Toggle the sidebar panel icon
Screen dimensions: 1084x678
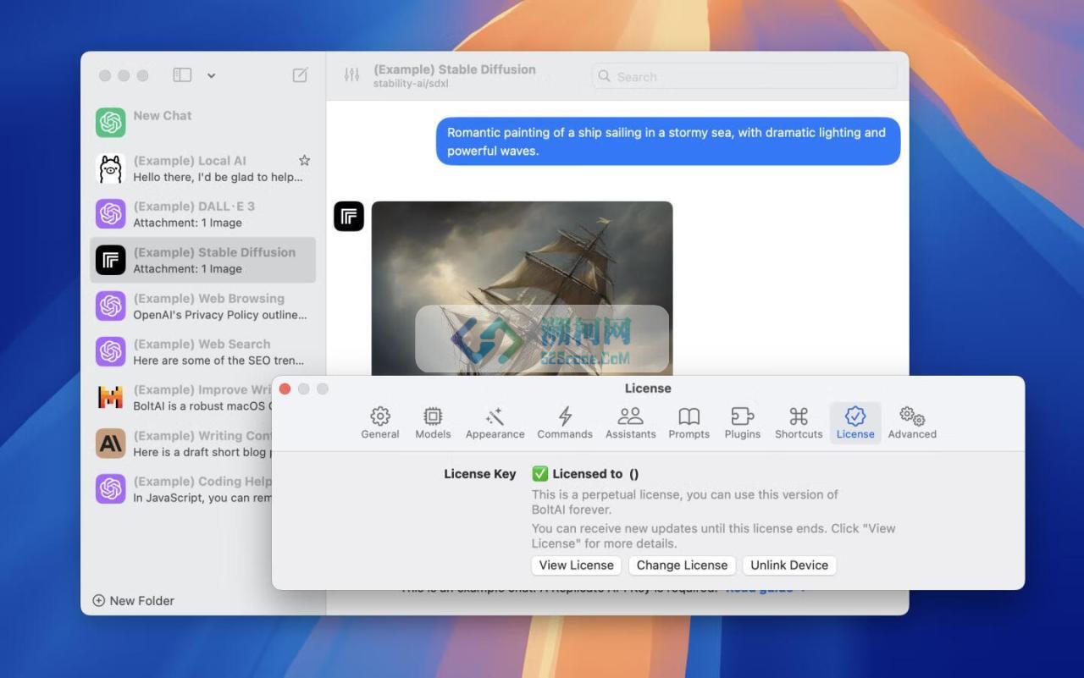click(182, 75)
